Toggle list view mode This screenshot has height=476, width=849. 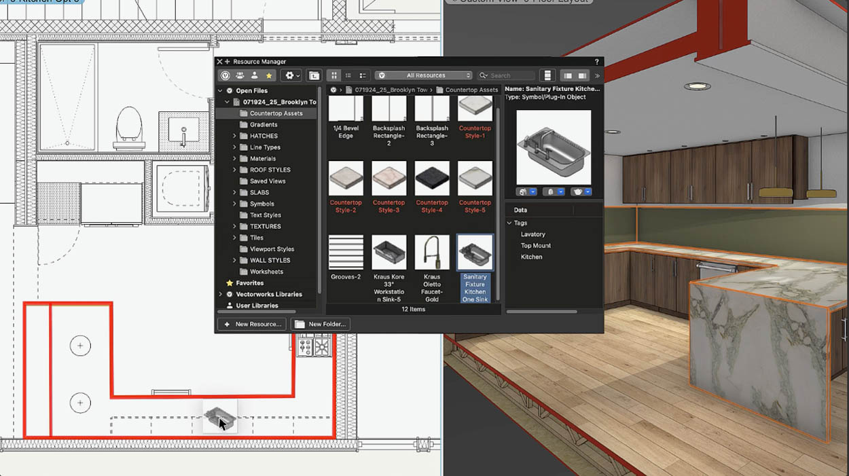coord(348,75)
